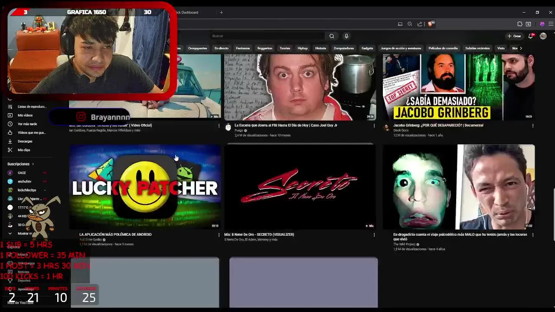Open YouTube notifications bell

point(531,36)
